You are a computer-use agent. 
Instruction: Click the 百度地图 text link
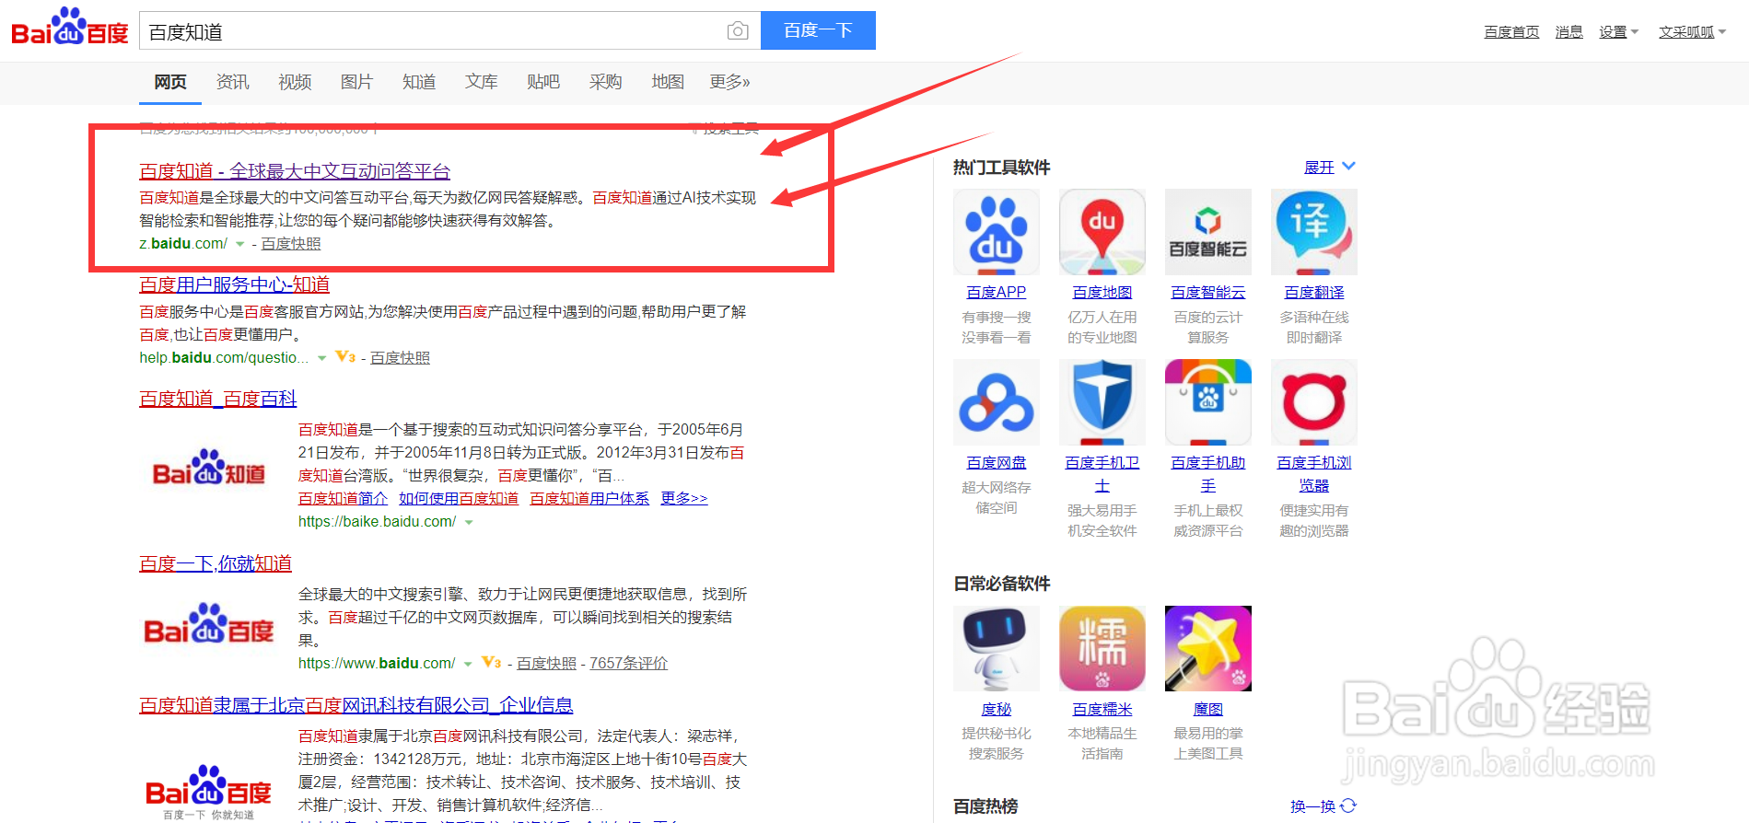(1102, 292)
